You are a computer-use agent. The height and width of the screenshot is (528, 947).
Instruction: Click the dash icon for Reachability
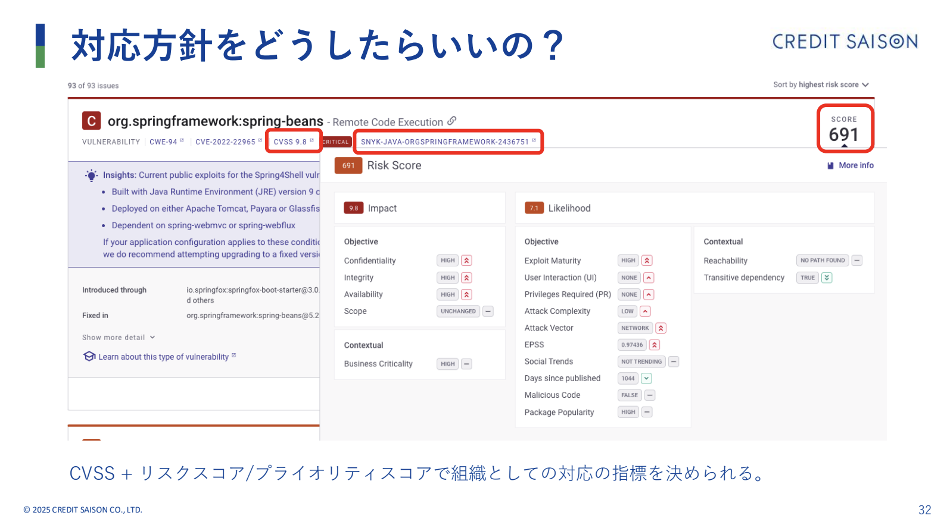click(x=857, y=260)
